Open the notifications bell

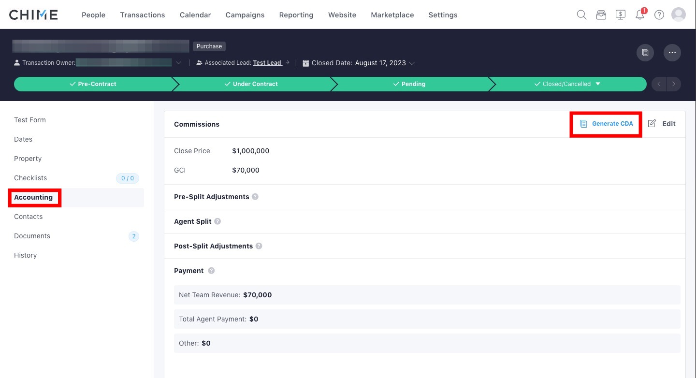[639, 15]
